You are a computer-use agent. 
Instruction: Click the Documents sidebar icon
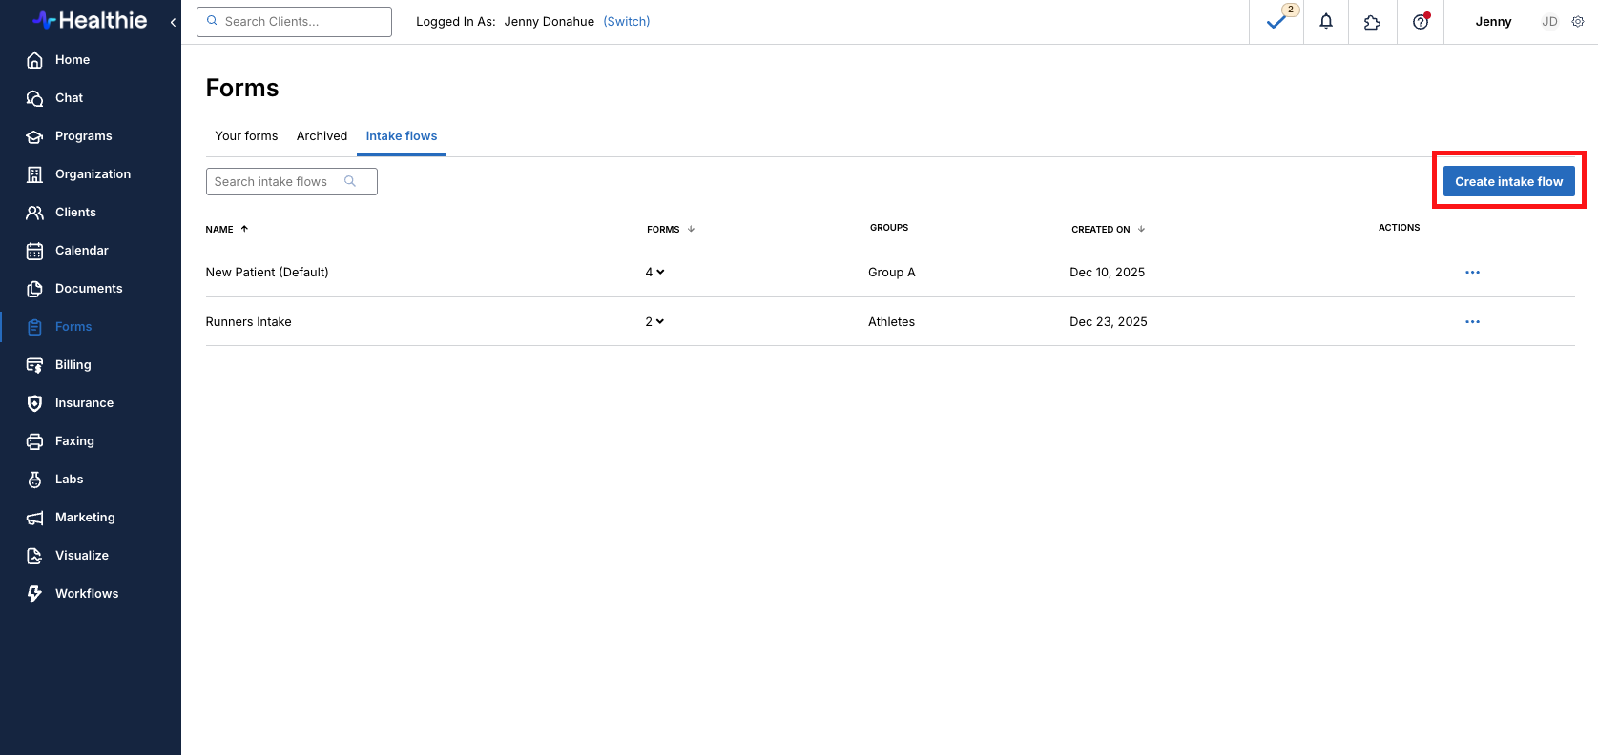(x=34, y=289)
